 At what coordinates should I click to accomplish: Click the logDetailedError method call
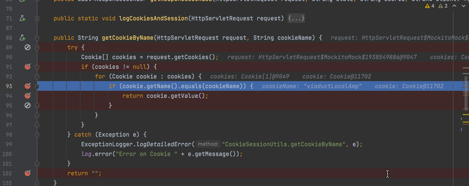[x=163, y=144]
